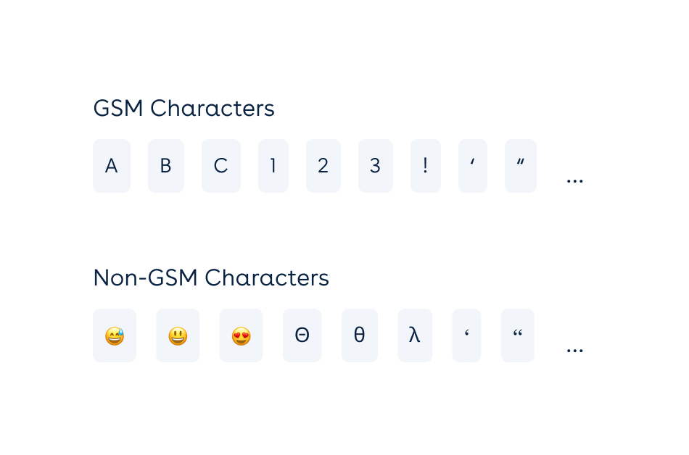
Task: Click the letter C tile
Action: point(221,166)
